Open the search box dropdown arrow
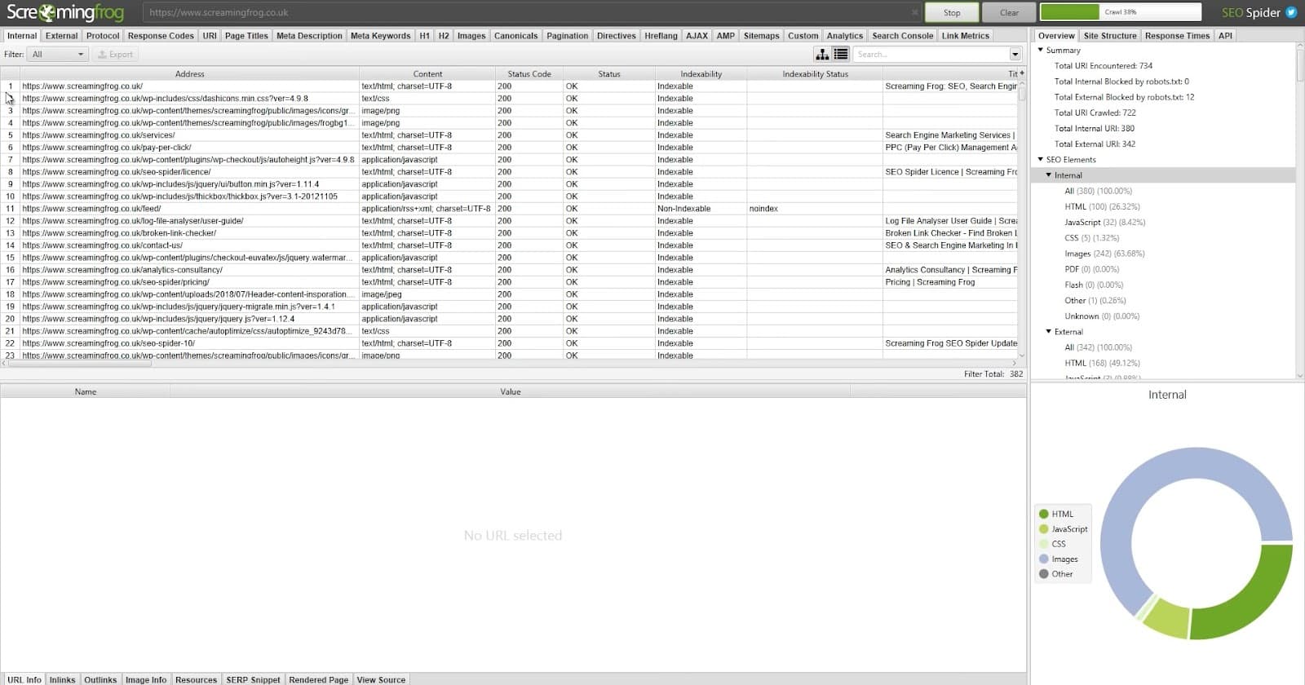Image resolution: width=1305 pixels, height=685 pixels. [x=1015, y=55]
